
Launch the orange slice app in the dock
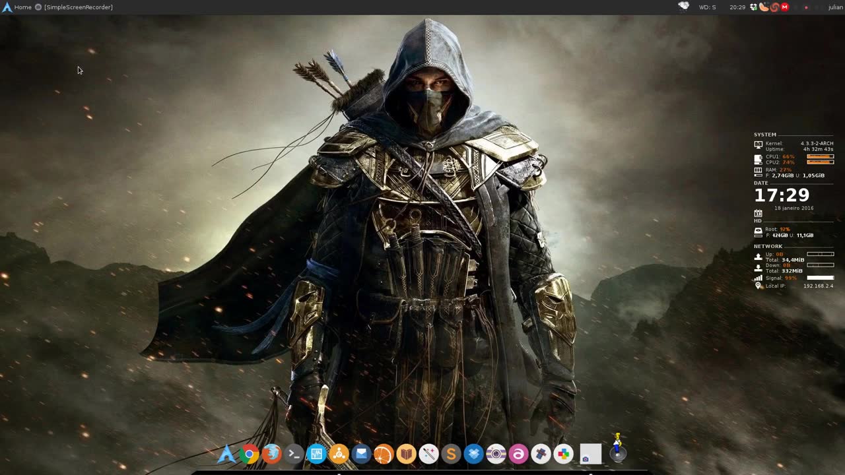coord(384,454)
